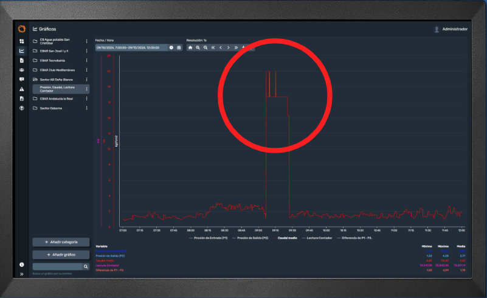Click Diferencia de P1 - P2 row in variable table
Screen dimensions: 487x298
pos(280,271)
